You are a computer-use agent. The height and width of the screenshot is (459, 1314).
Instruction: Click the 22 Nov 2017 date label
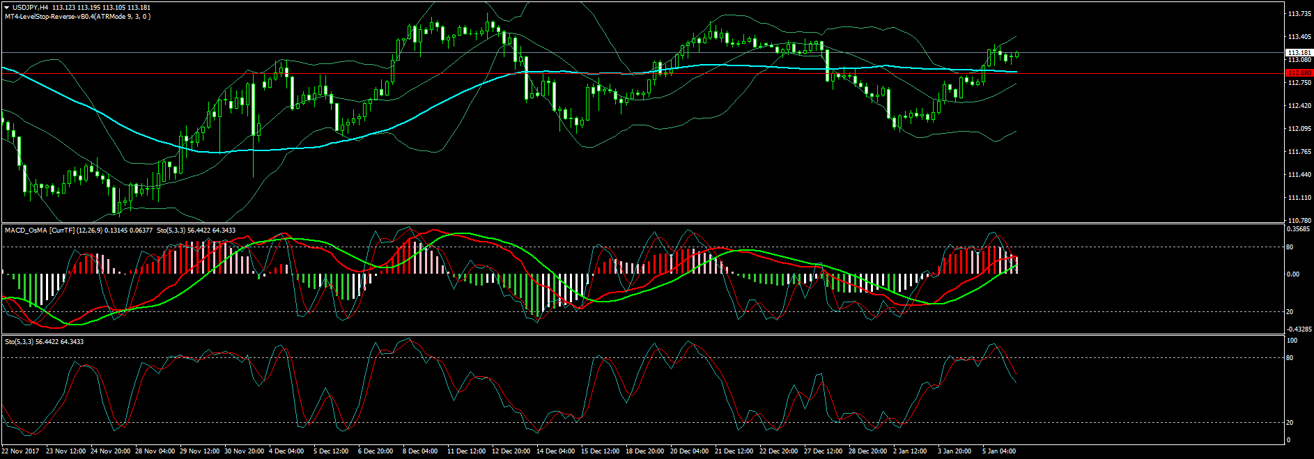tap(20, 451)
